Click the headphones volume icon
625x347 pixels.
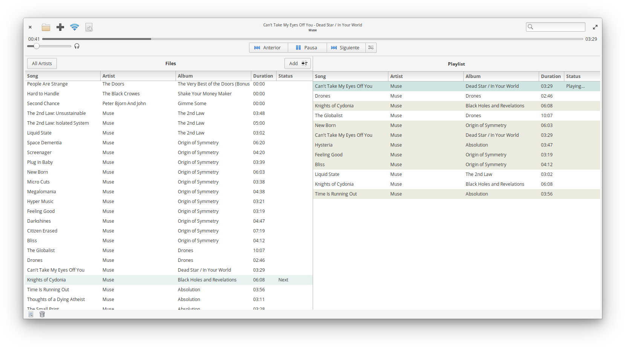77,46
